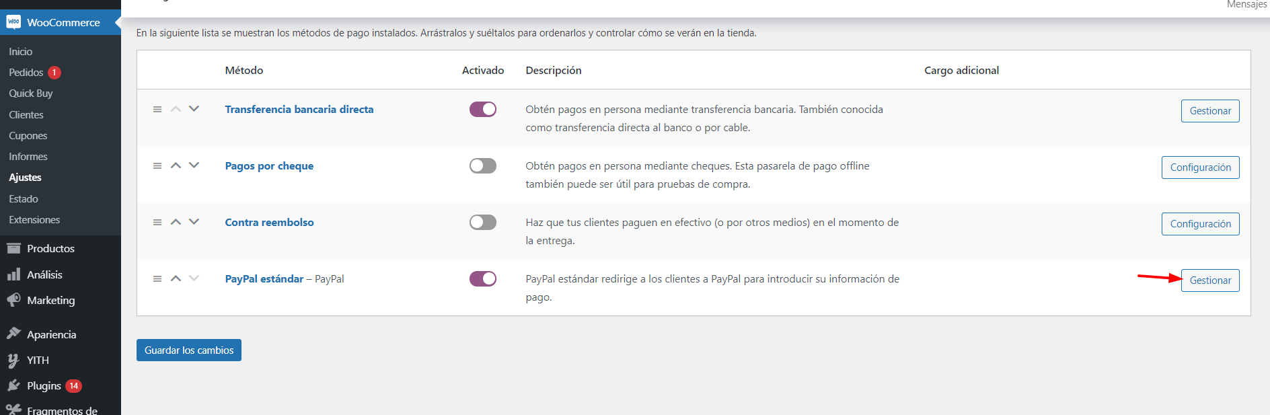Move Contra reembolso up with arrow

[x=176, y=222]
